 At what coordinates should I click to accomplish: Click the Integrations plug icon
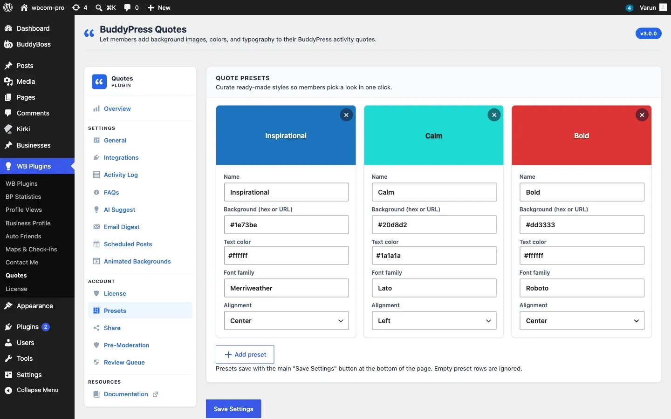[x=96, y=158]
